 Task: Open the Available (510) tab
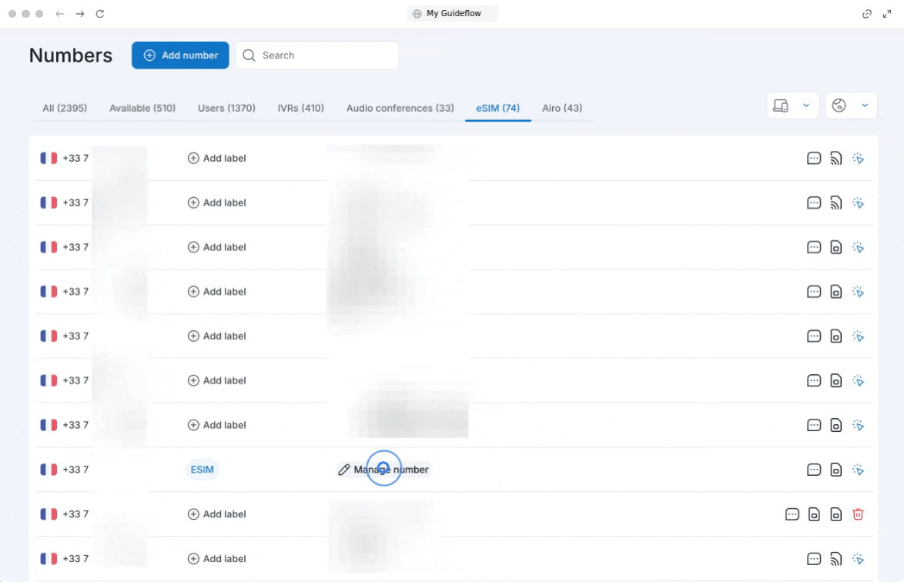(x=142, y=109)
